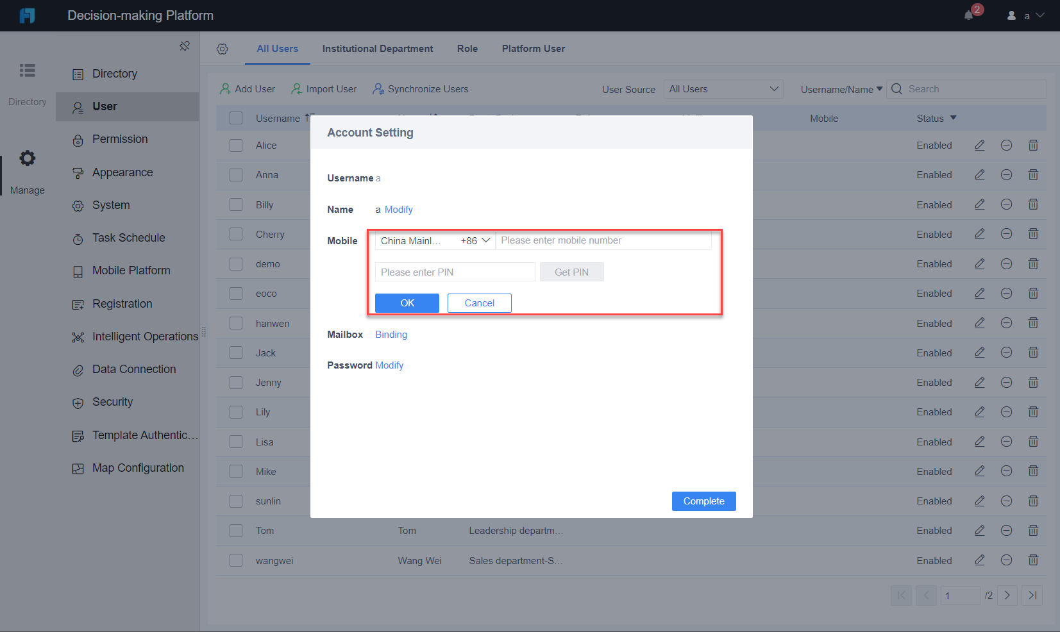Unpin the sidebar using the pin icon
The height and width of the screenshot is (632, 1060).
click(x=185, y=46)
